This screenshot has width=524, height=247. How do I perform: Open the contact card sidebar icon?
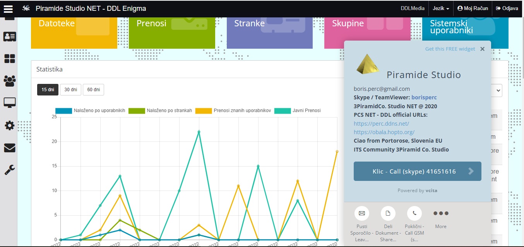tap(9, 36)
